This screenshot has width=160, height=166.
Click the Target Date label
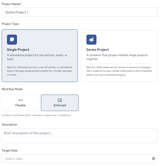pyautogui.click(x=10, y=150)
